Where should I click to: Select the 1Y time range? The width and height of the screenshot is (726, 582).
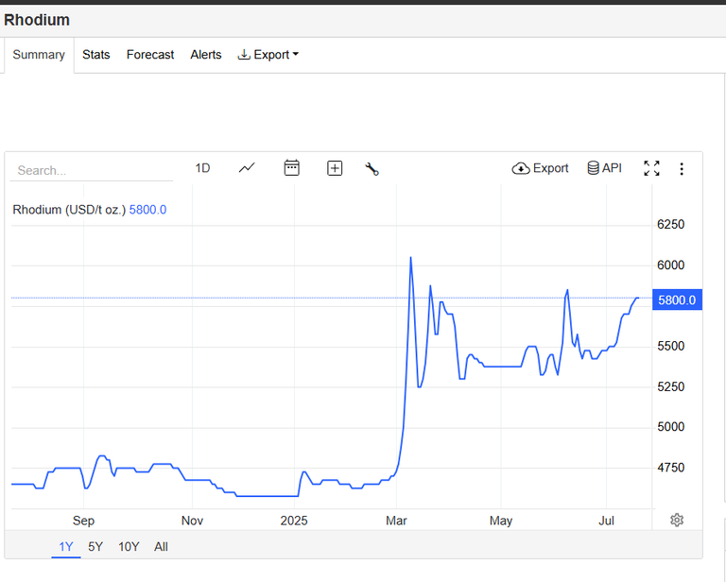click(x=66, y=547)
